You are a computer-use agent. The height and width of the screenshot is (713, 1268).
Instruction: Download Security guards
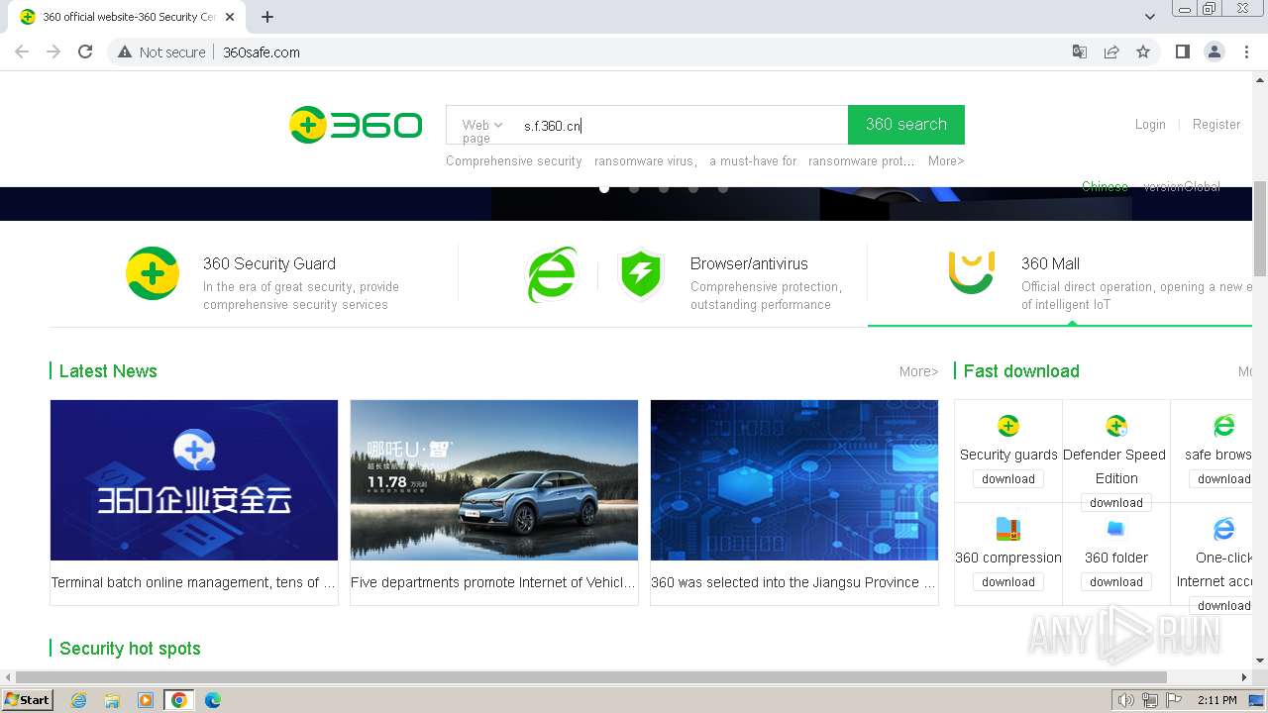(1008, 479)
